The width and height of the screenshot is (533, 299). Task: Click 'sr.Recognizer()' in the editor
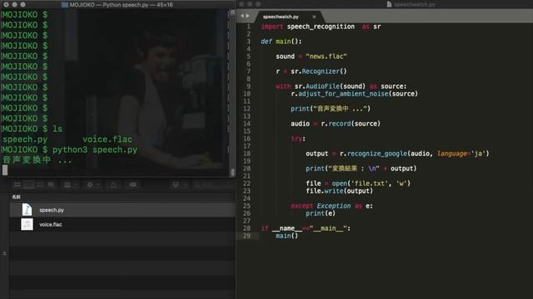click(318, 71)
